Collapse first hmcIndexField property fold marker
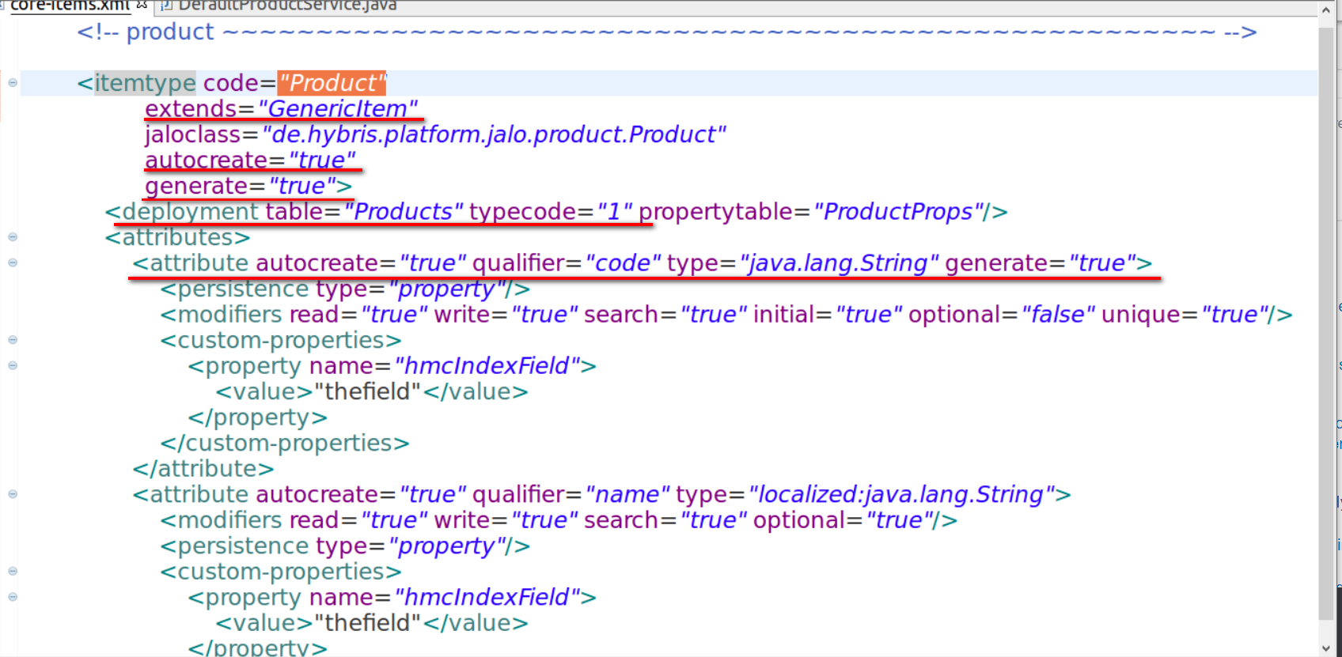The width and height of the screenshot is (1342, 657). (x=13, y=365)
